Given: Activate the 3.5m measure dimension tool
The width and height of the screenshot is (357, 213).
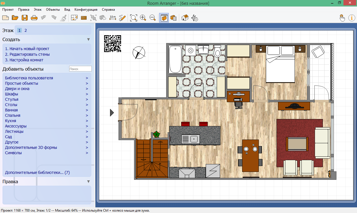Looking at the screenshot, I should point(113,18).
